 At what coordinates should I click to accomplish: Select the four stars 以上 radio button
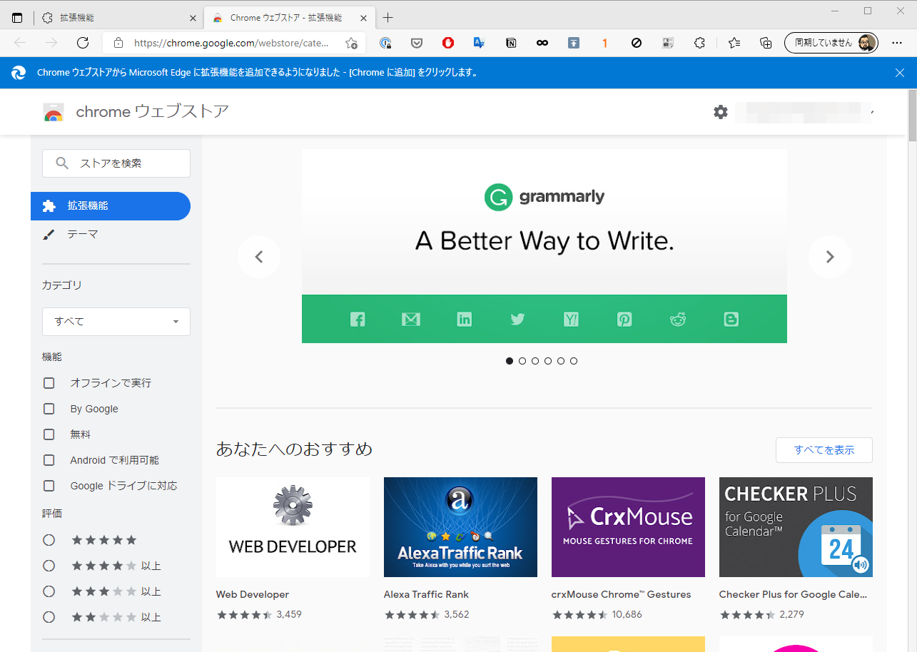coord(49,566)
